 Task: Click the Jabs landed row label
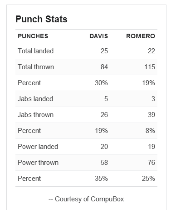point(35,99)
